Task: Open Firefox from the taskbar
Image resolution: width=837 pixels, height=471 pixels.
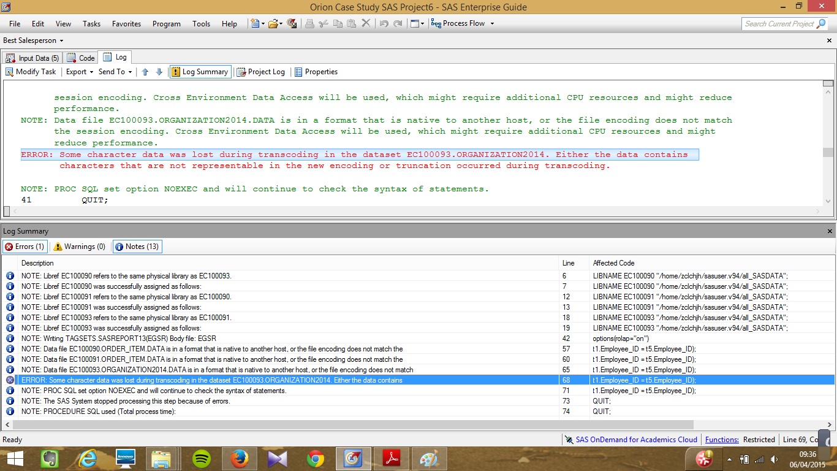Action: 239,458
